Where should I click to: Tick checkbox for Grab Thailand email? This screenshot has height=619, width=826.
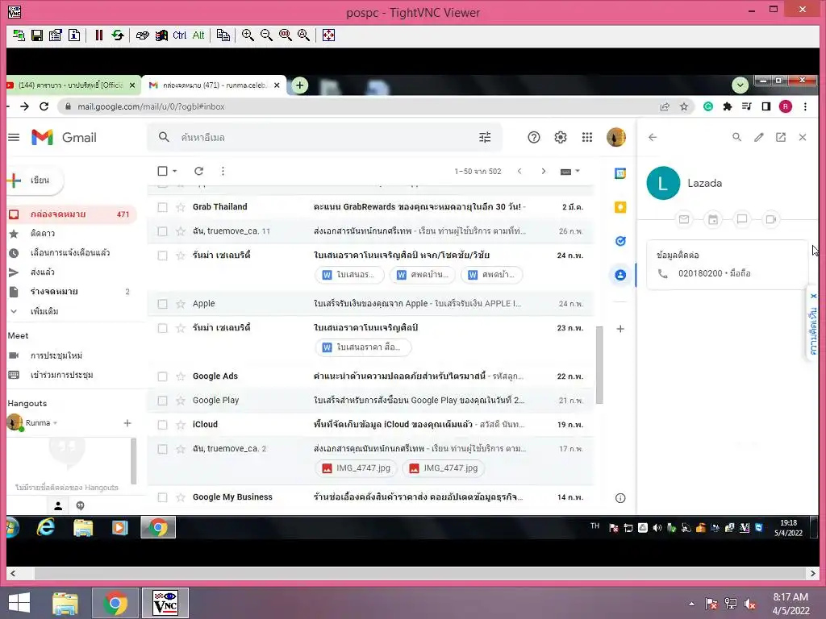point(163,207)
